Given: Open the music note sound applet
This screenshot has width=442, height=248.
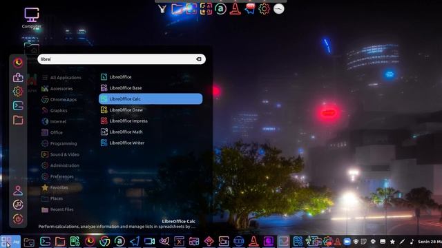Looking at the screenshot, I should tap(412, 241).
